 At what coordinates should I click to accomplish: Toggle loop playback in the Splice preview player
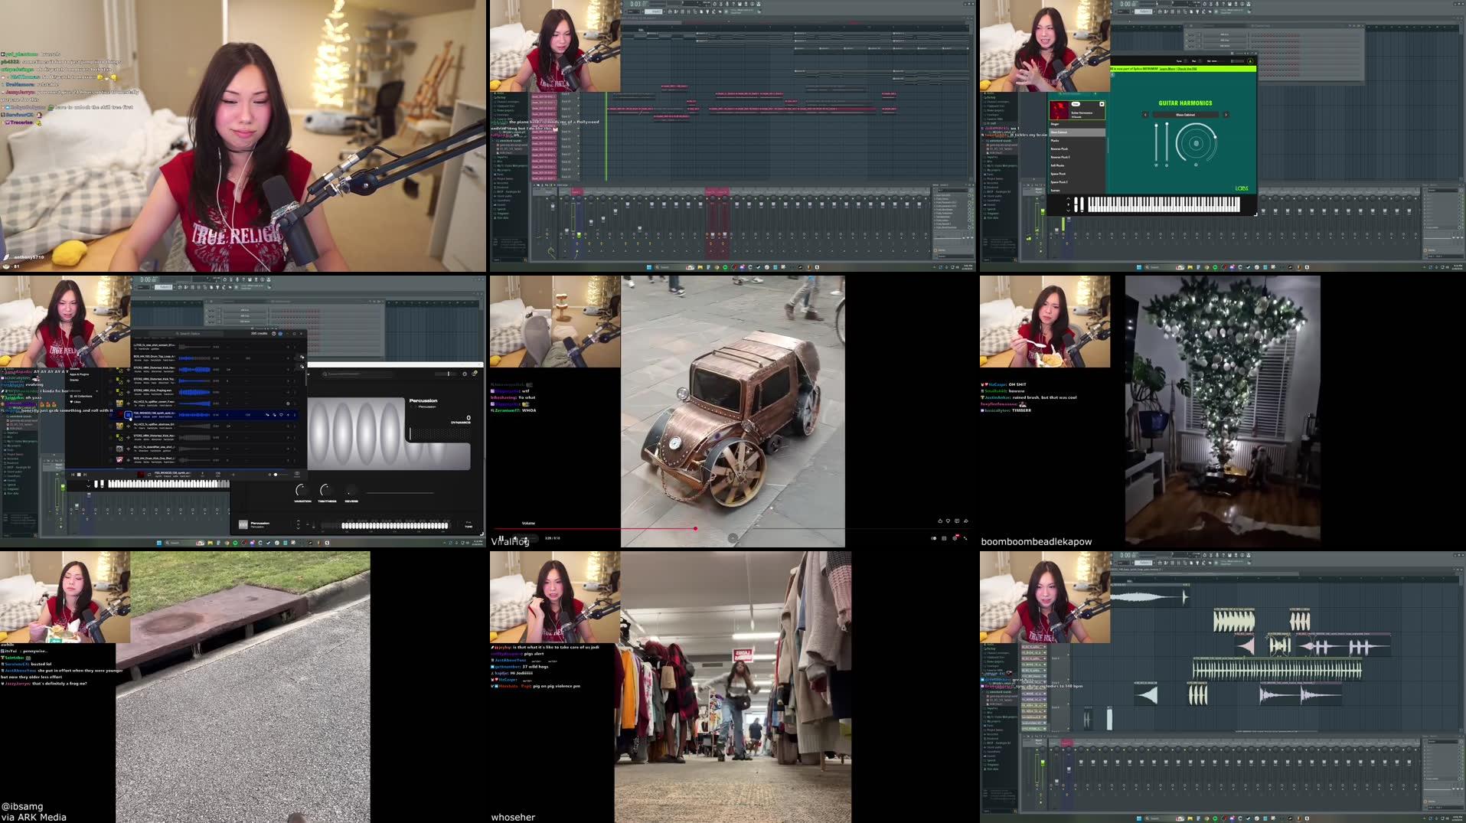[x=149, y=475]
